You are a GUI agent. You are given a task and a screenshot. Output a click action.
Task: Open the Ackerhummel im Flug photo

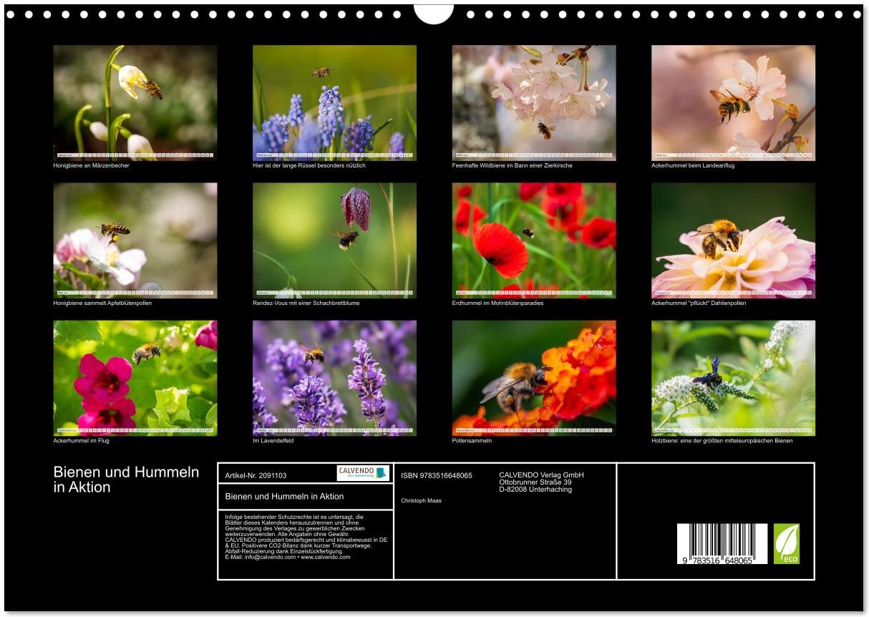click(x=135, y=377)
